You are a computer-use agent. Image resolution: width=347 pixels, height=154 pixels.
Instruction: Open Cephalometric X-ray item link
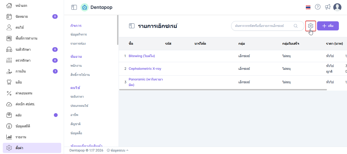click(x=145, y=69)
